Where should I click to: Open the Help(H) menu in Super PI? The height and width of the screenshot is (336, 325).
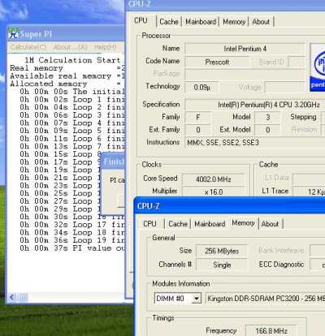[106, 47]
